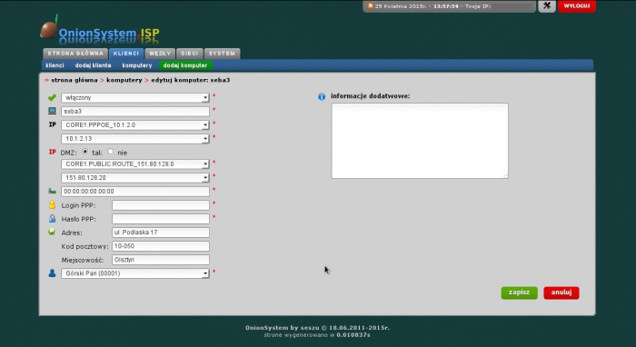Click the Login PPP input field

(161, 205)
